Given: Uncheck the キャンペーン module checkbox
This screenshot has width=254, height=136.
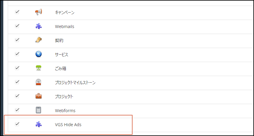Looking at the screenshot, I should click(x=17, y=12).
